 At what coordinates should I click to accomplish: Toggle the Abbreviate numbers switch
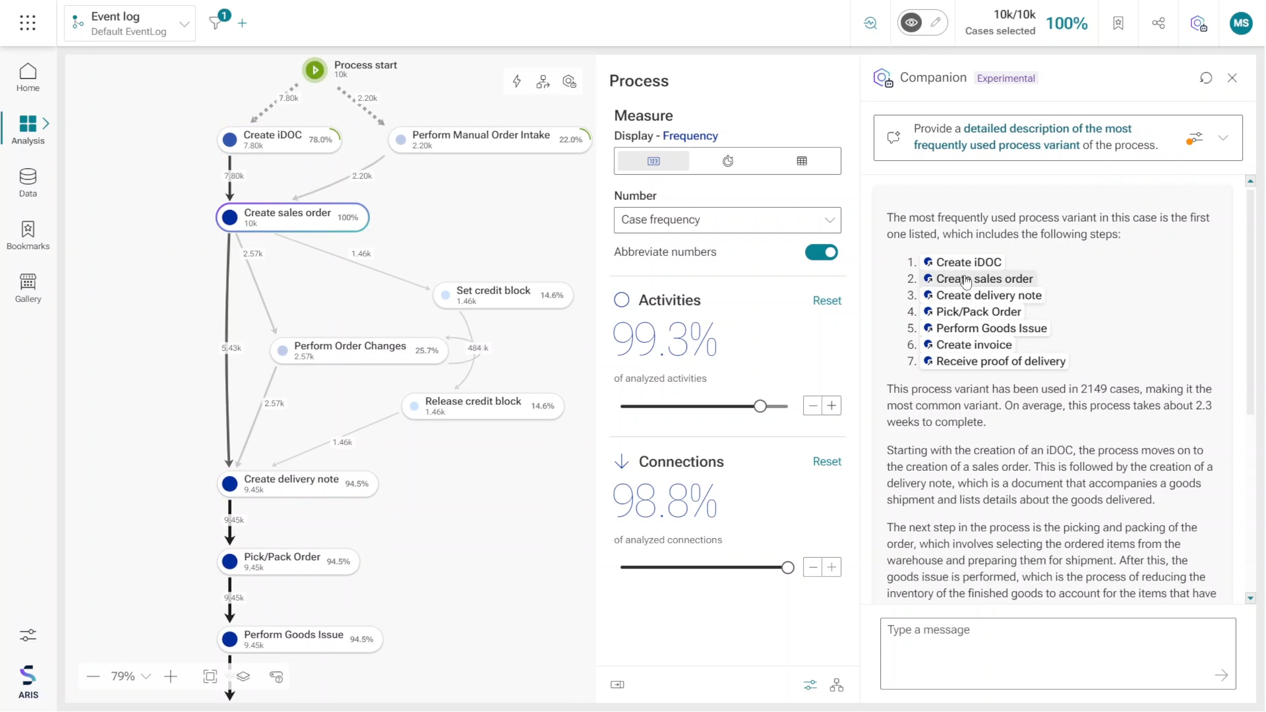coord(821,252)
